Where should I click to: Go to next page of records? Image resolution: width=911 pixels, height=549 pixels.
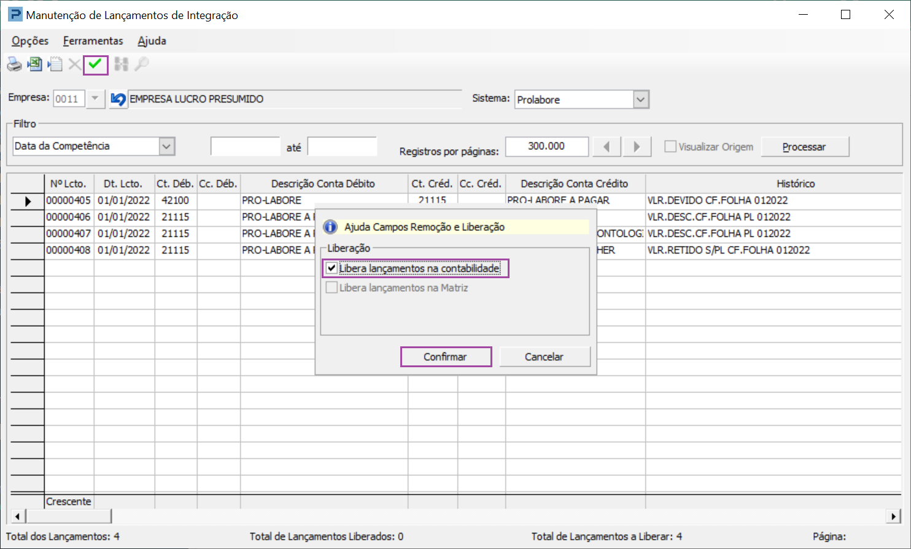(637, 147)
